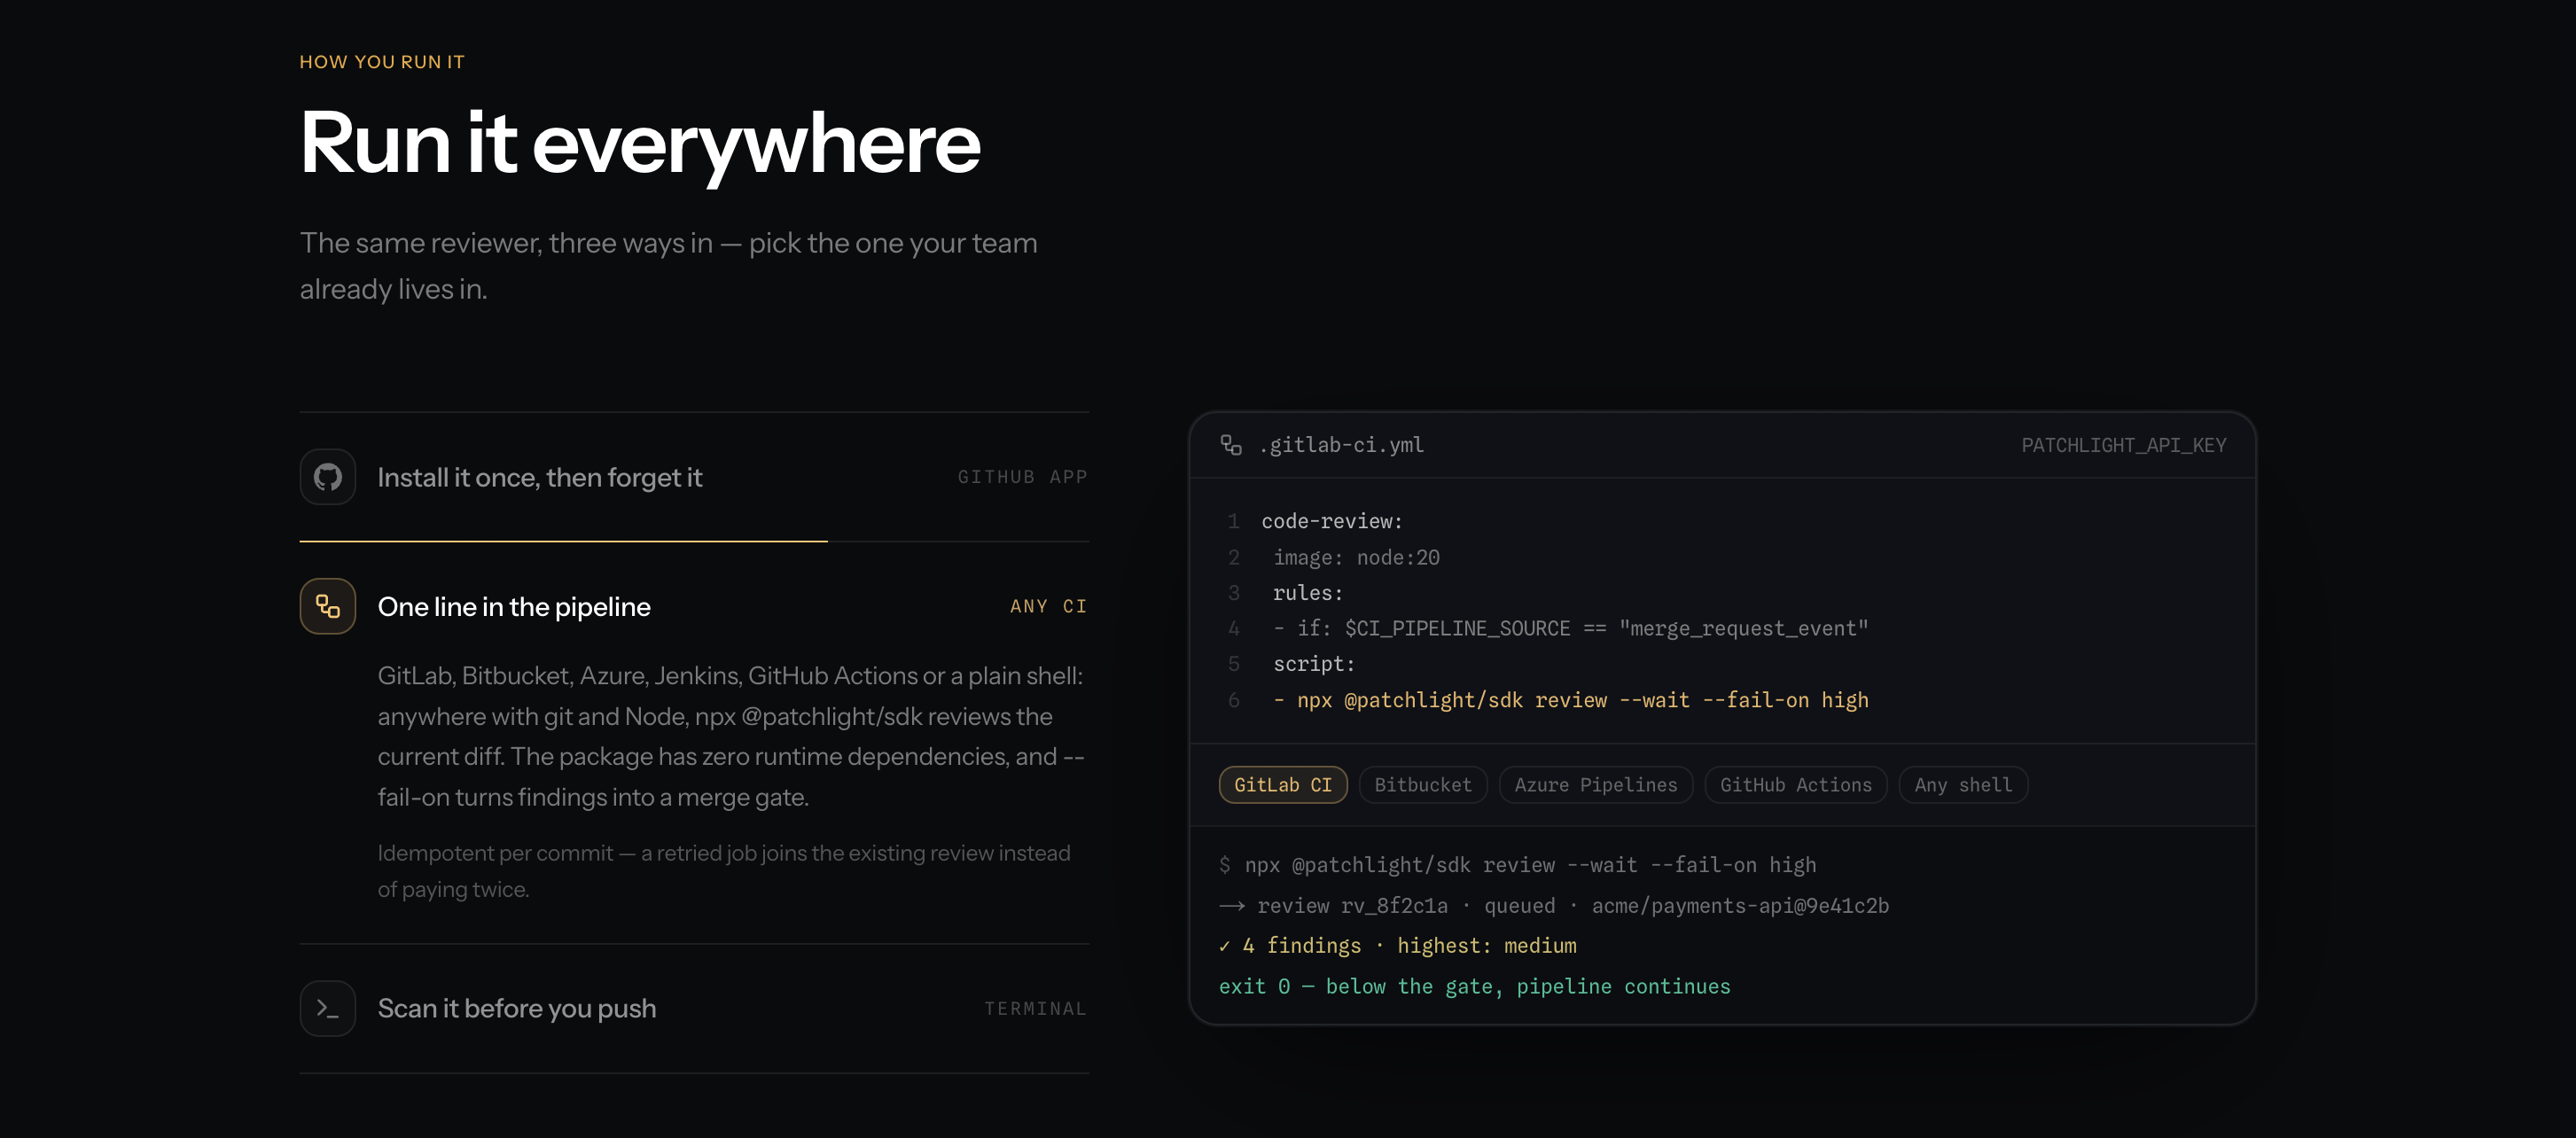The height and width of the screenshot is (1138, 2576).
Task: Click the code-review: line
Action: (1332, 521)
